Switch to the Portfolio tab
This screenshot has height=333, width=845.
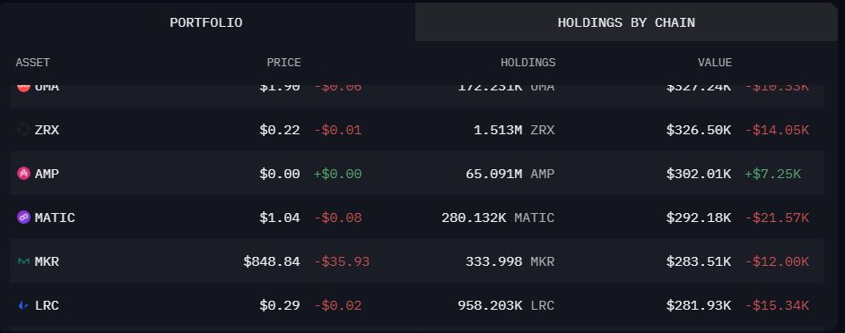click(x=206, y=22)
